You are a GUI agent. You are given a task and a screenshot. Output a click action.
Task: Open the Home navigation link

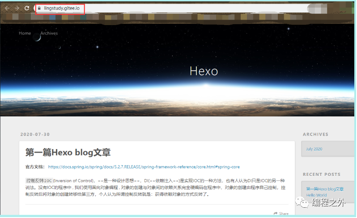(25, 33)
